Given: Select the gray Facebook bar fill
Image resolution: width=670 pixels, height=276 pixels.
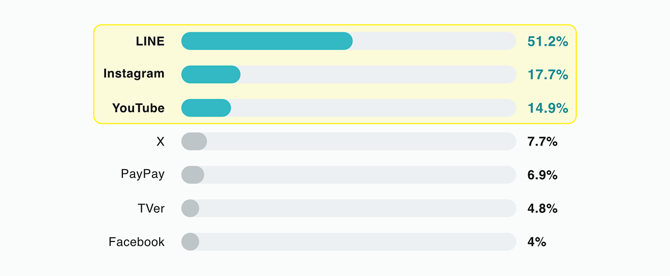Looking at the screenshot, I should 190,242.
